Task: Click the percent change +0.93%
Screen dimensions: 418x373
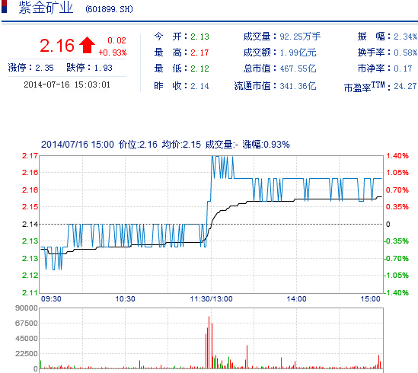Action: (113, 53)
